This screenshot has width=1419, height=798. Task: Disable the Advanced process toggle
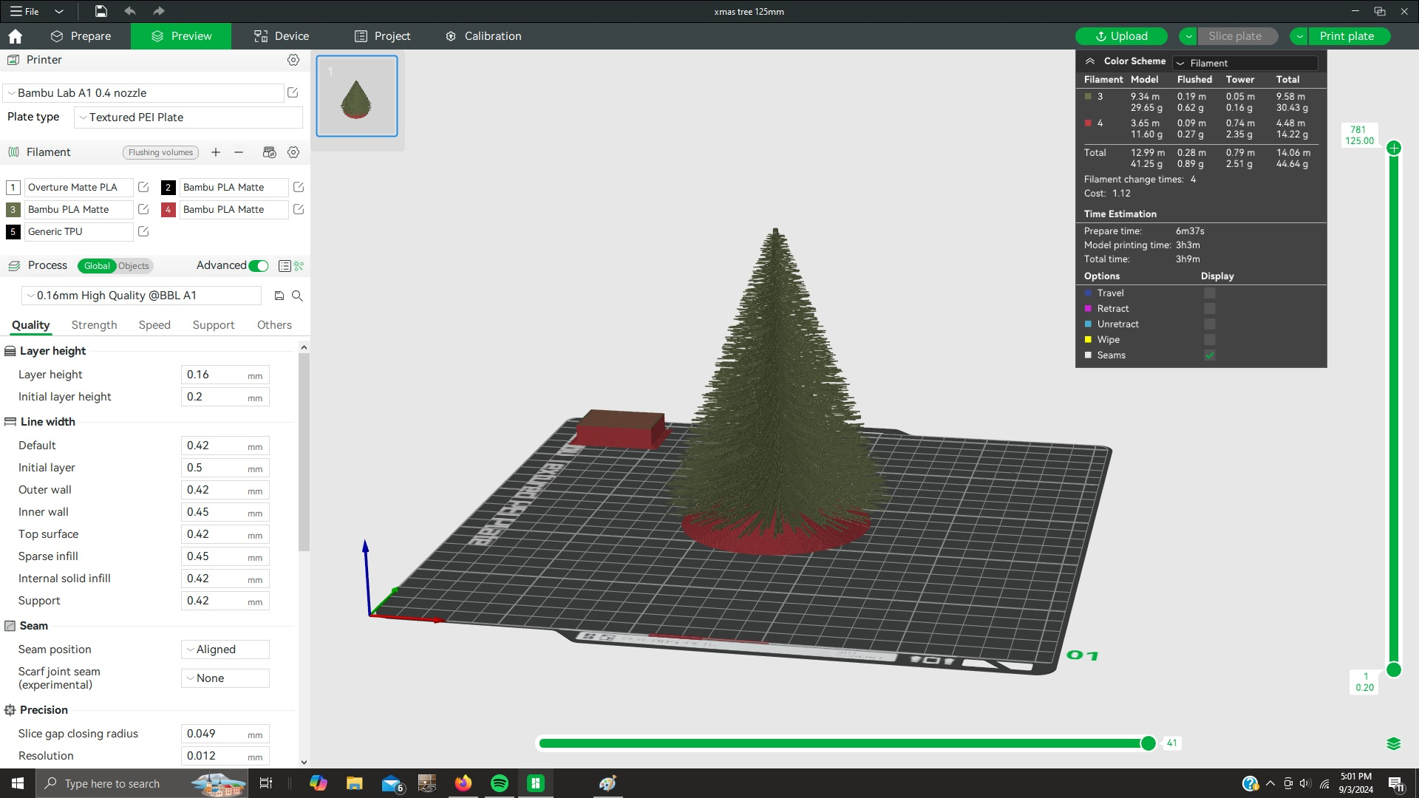pos(258,265)
